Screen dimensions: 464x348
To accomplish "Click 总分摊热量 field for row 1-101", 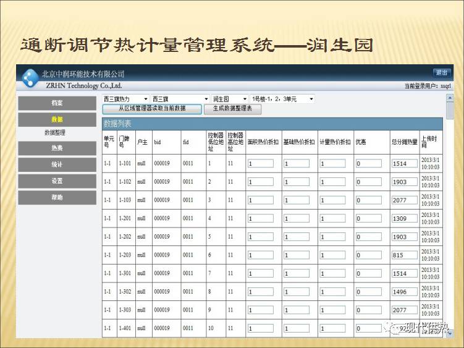I will point(405,163).
